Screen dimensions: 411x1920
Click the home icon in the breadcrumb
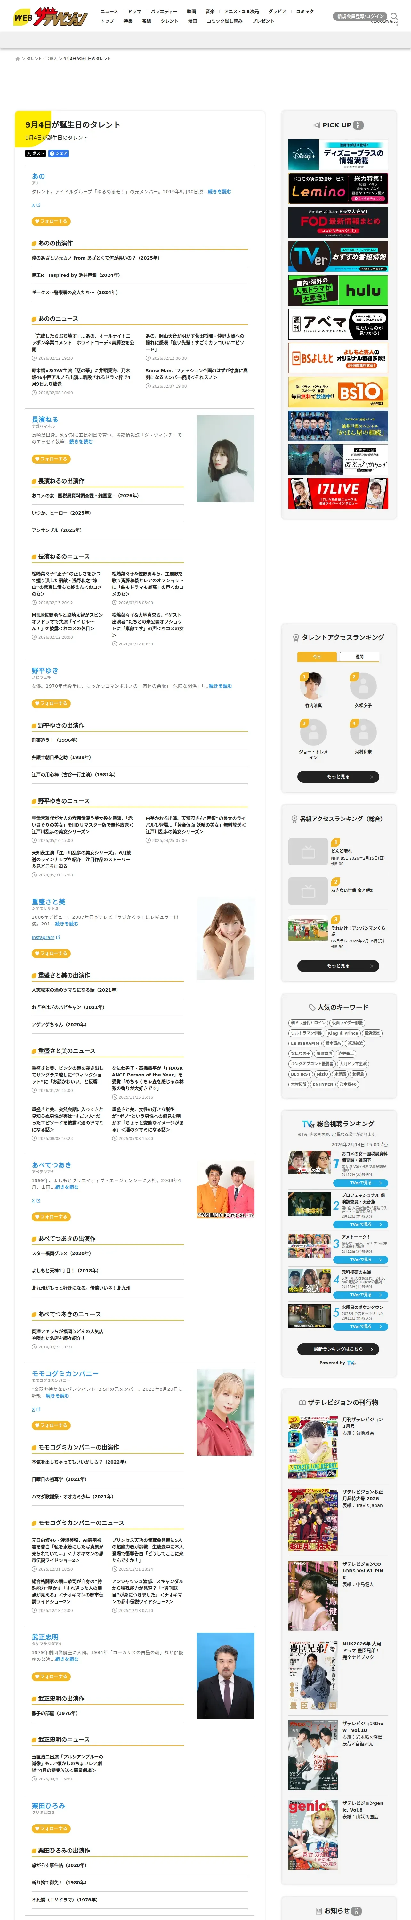18,59
